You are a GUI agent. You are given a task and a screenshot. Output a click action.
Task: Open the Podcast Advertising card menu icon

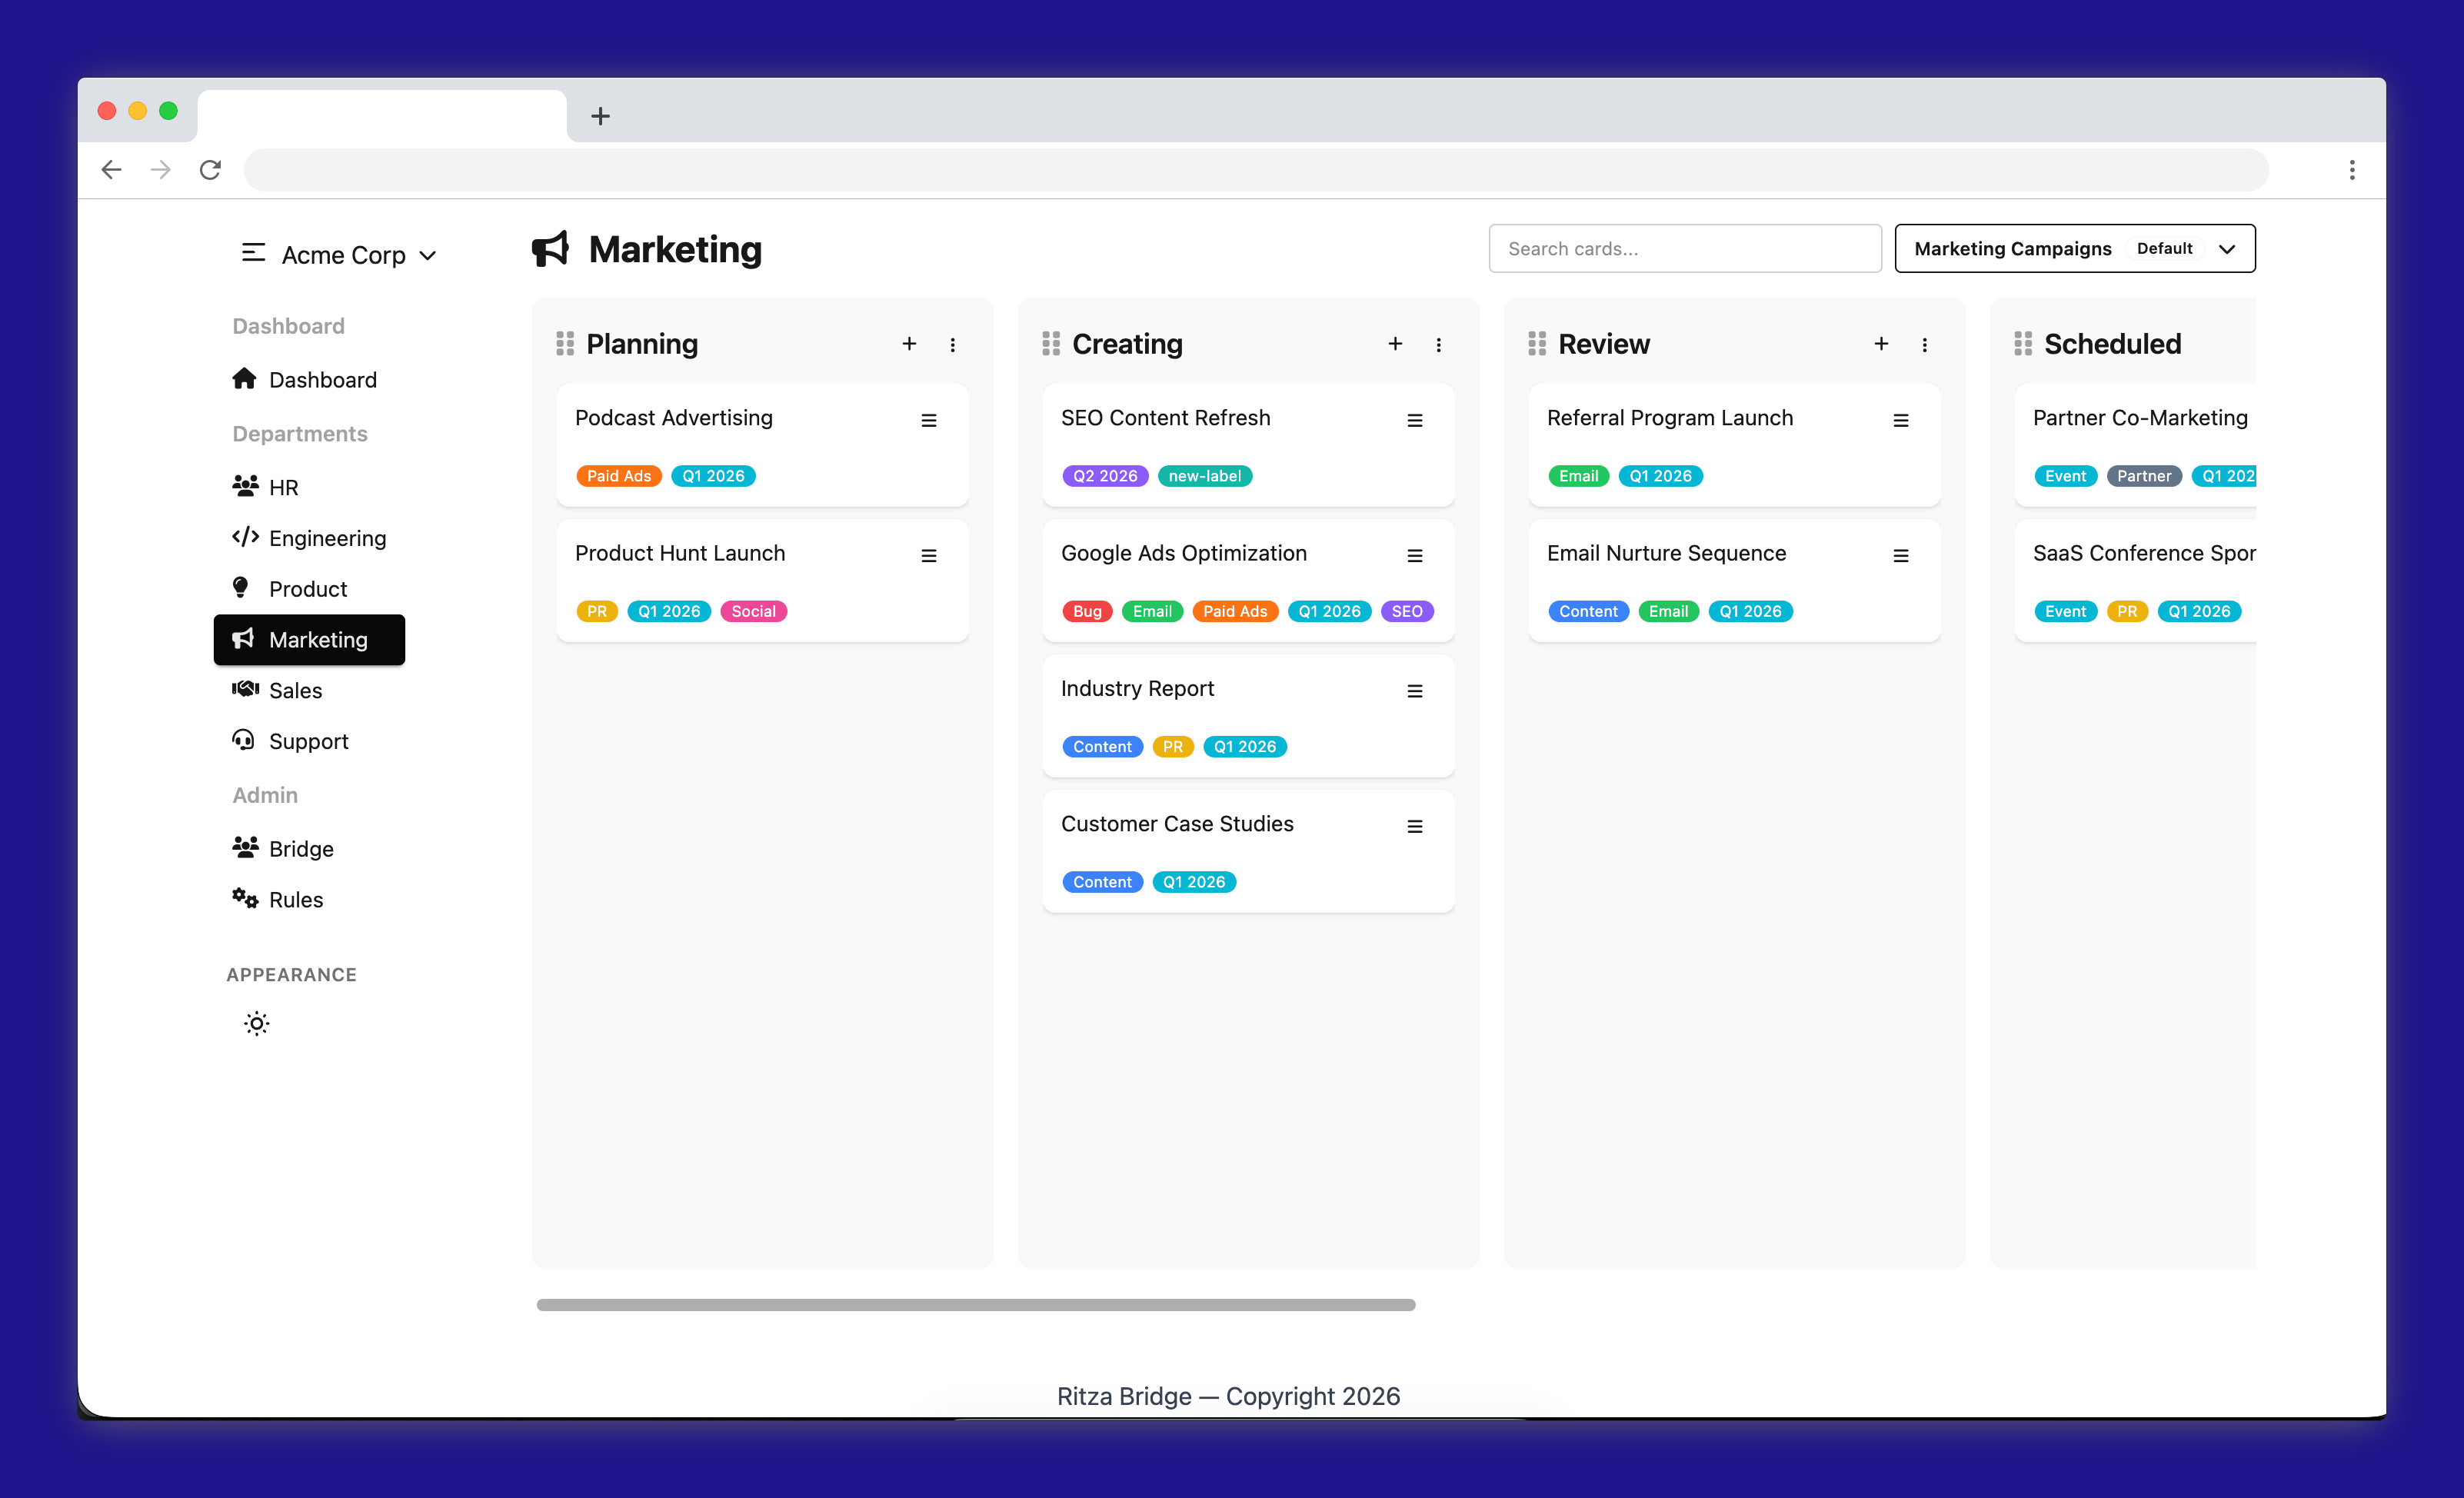click(929, 420)
